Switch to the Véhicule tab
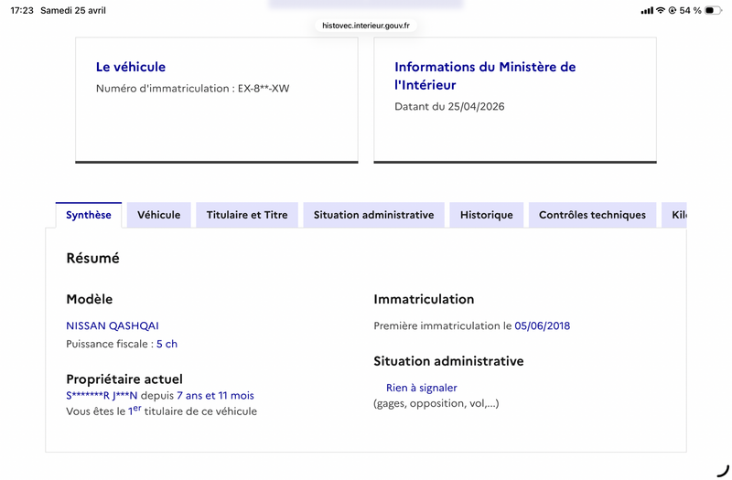 pyautogui.click(x=159, y=215)
